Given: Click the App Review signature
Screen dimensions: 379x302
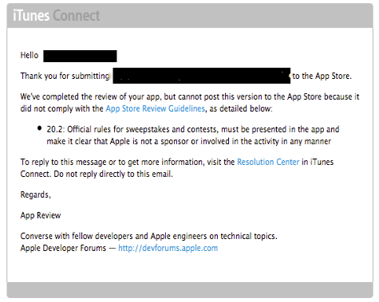Looking at the screenshot, I should [x=41, y=215].
